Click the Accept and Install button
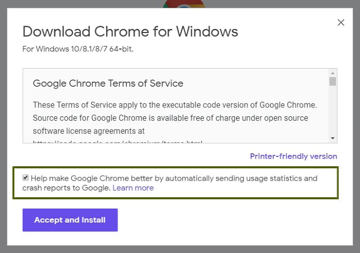Image resolution: width=360 pixels, height=253 pixels. click(x=70, y=220)
